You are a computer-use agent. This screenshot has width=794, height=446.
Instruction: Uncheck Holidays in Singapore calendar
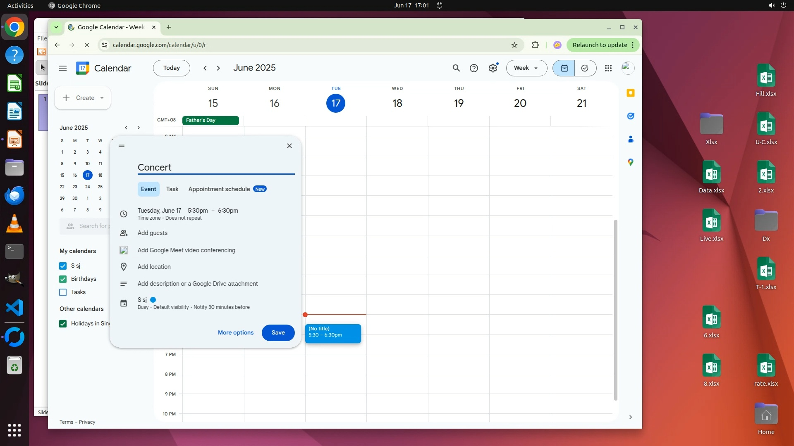63,324
